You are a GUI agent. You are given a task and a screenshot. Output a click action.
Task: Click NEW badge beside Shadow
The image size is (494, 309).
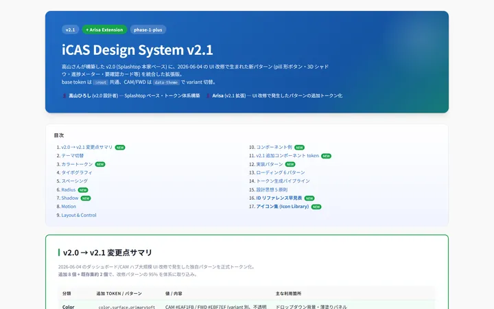[86, 198]
